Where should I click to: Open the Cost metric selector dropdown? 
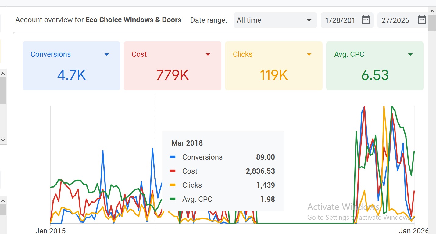coord(208,54)
